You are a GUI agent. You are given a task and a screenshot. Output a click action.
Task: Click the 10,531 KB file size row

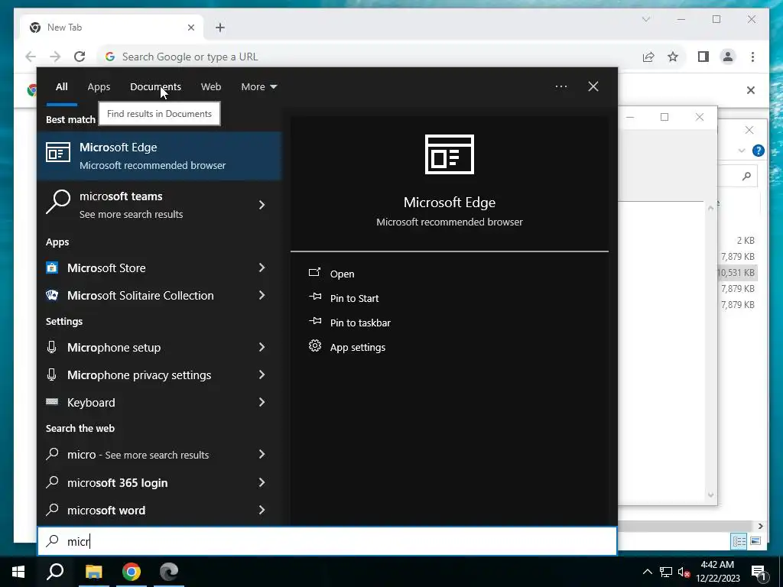tap(736, 273)
